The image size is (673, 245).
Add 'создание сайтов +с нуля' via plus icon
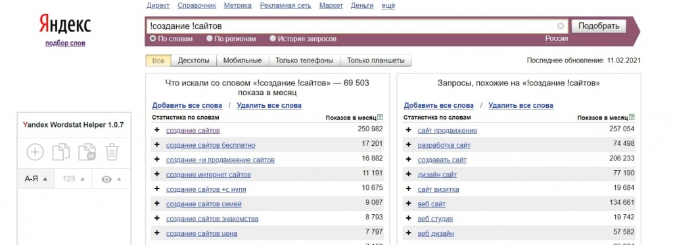pos(156,189)
